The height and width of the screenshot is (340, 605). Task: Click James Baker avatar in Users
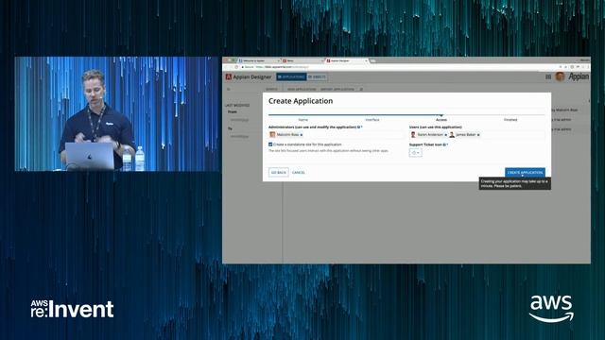452,134
